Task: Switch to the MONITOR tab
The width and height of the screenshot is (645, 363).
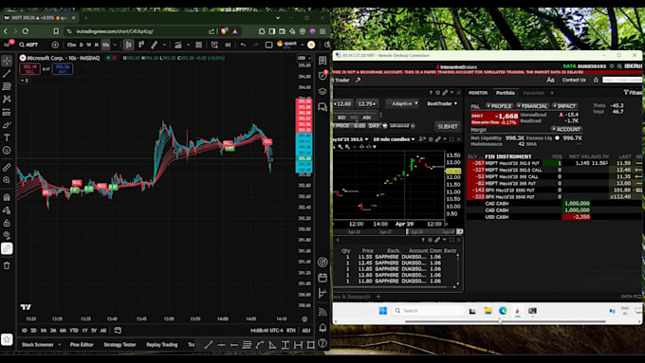Action: pyautogui.click(x=478, y=93)
